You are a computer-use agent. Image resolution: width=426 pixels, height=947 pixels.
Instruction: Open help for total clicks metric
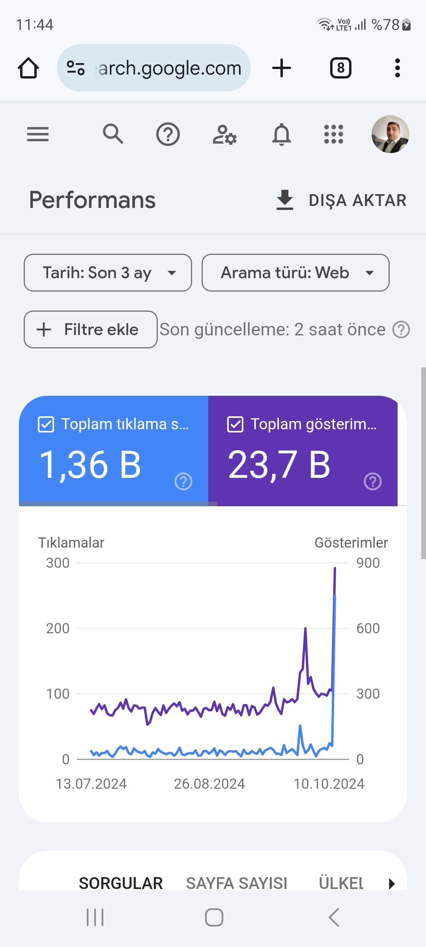pyautogui.click(x=183, y=481)
